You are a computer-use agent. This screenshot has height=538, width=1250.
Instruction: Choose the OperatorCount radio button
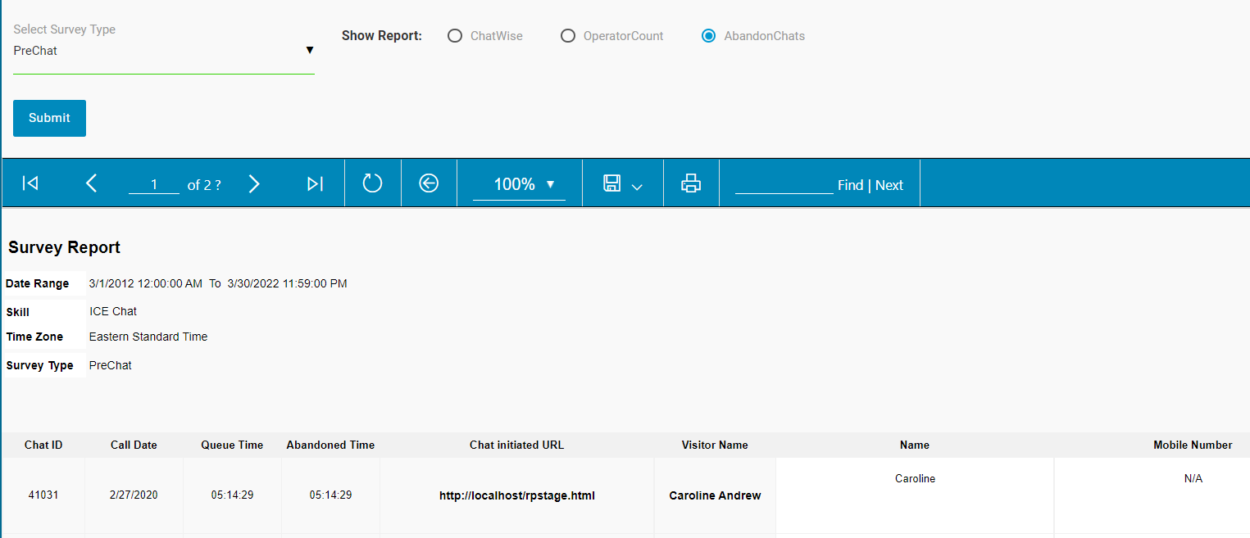pyautogui.click(x=568, y=36)
